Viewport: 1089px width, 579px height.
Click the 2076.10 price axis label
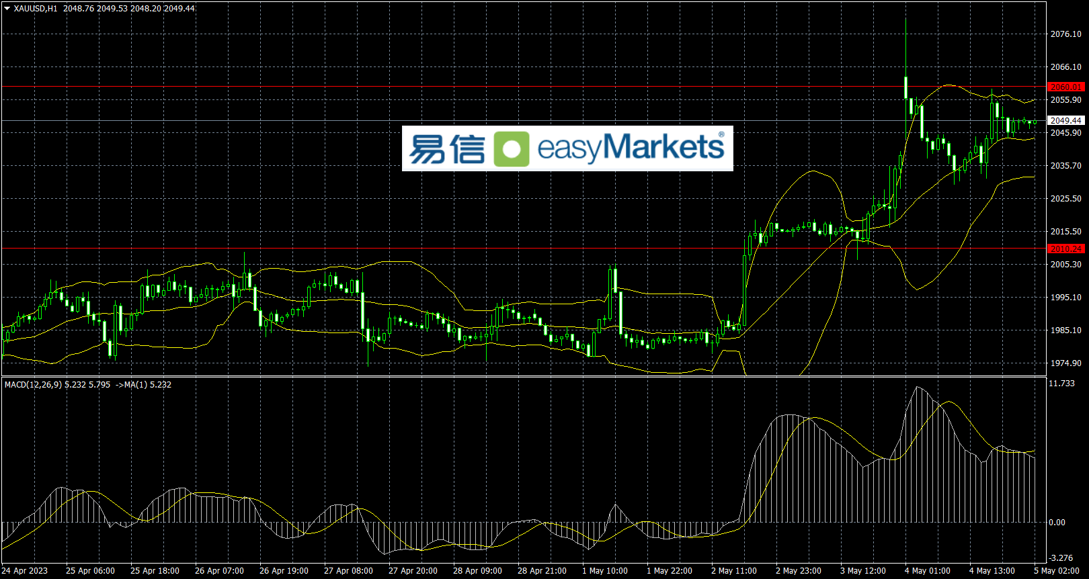(x=1066, y=34)
